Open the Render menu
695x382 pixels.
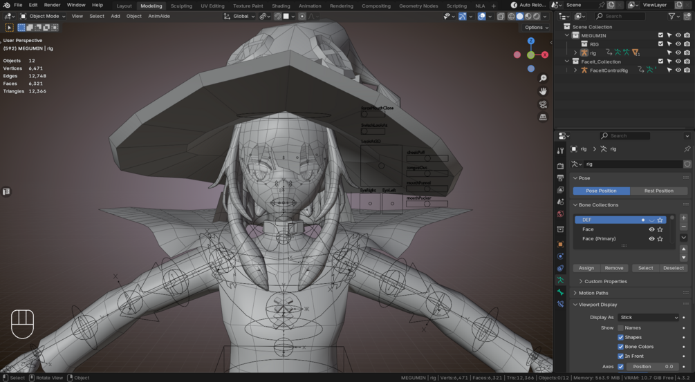point(52,5)
